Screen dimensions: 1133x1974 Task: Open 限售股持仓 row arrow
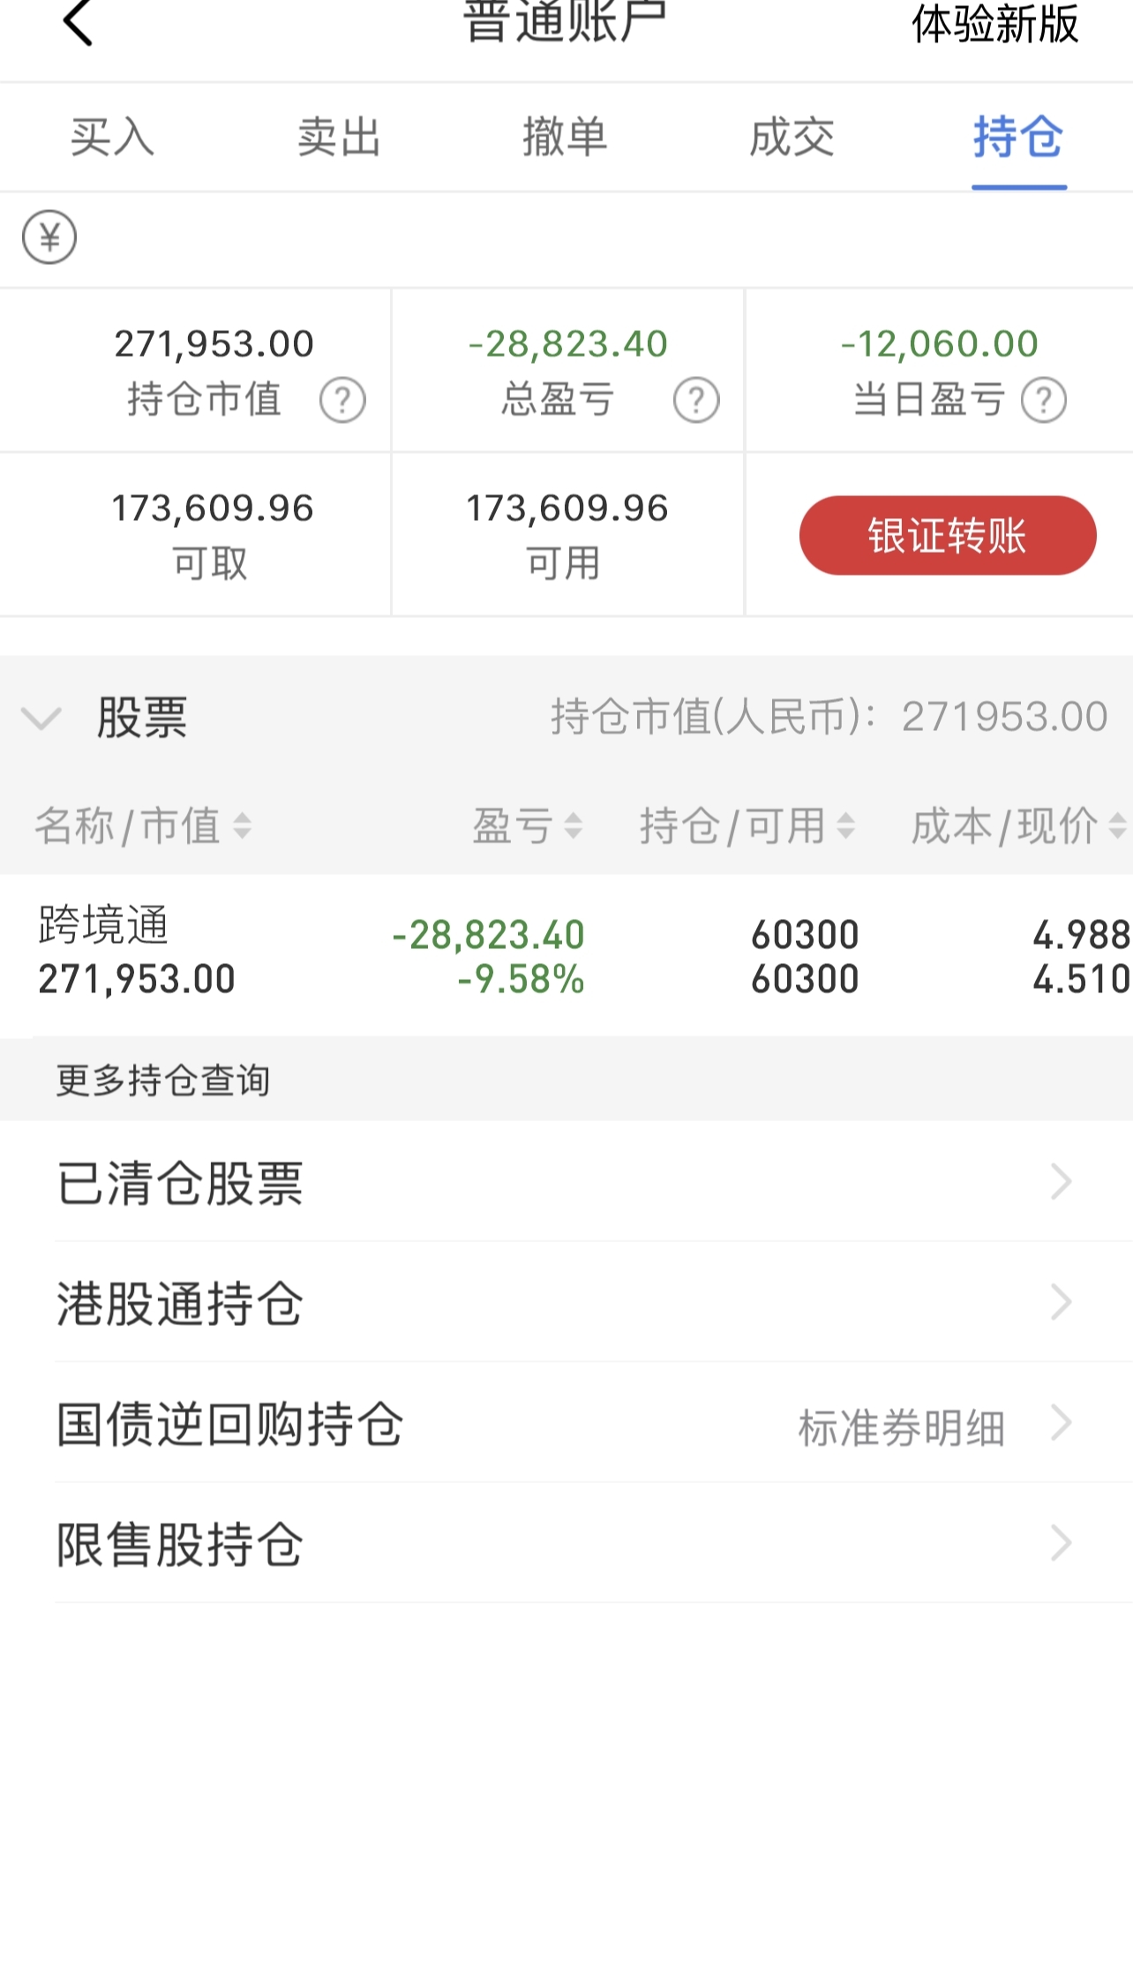[1062, 1543]
